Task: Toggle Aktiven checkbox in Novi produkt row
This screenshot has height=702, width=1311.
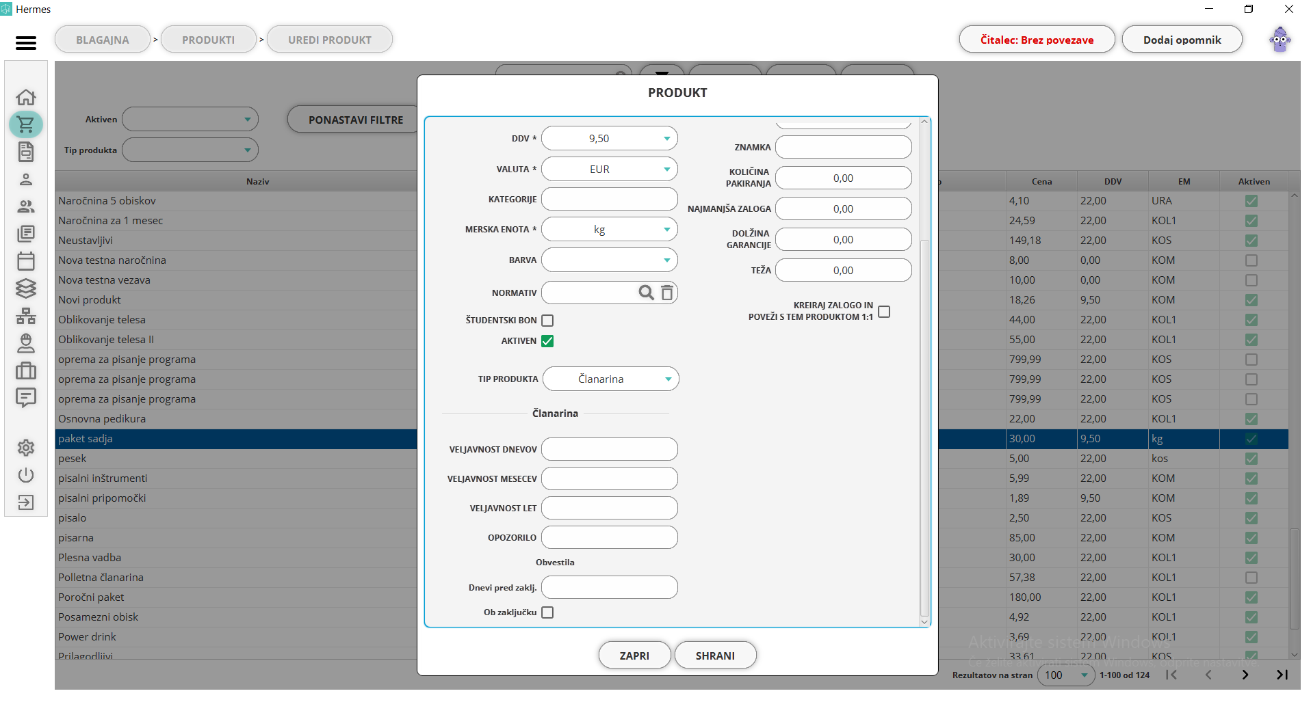Action: (x=1251, y=300)
